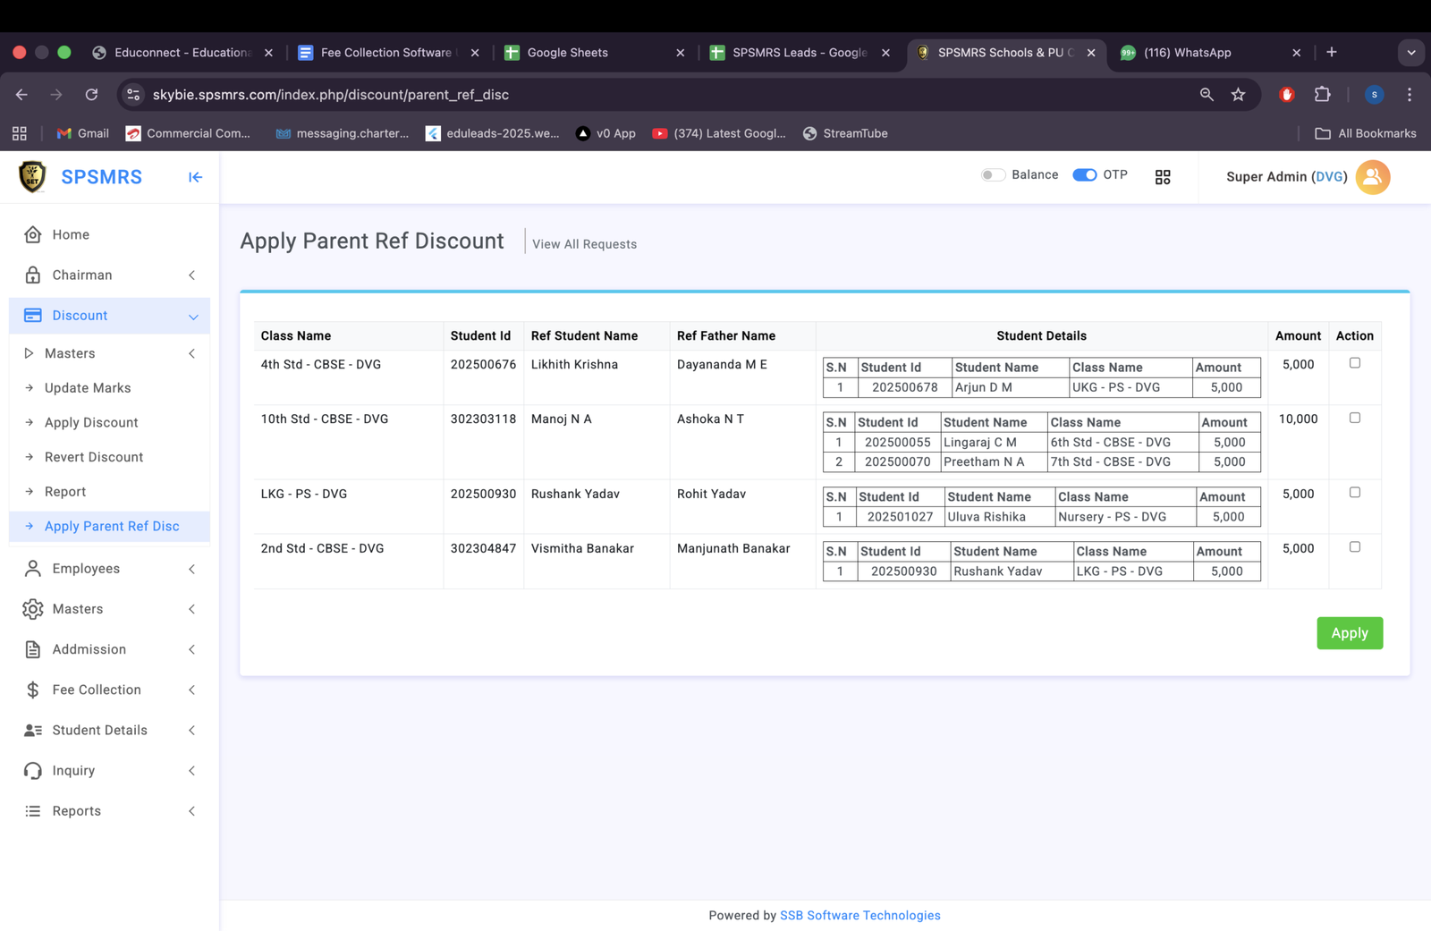Bookmark this page with the star icon
This screenshot has width=1431, height=931.
point(1238,95)
